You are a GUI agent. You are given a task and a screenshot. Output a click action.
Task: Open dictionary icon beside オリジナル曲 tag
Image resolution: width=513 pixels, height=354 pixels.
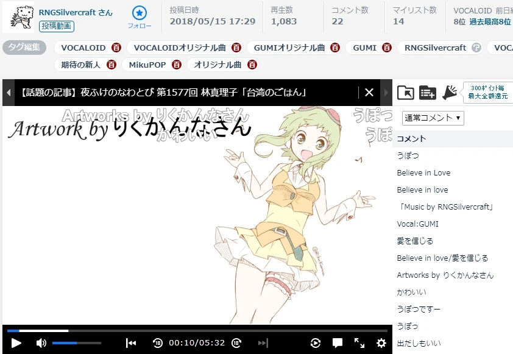click(252, 65)
